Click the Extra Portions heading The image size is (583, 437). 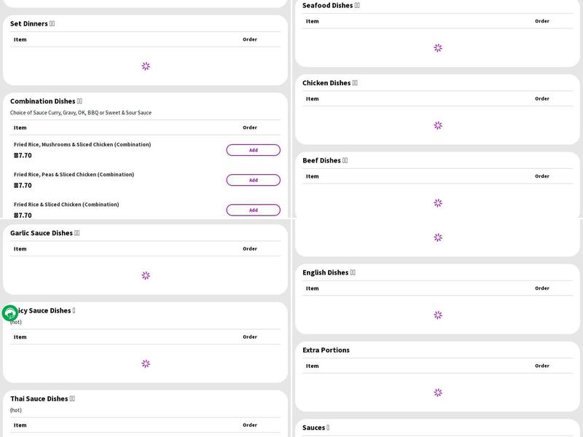326,350
